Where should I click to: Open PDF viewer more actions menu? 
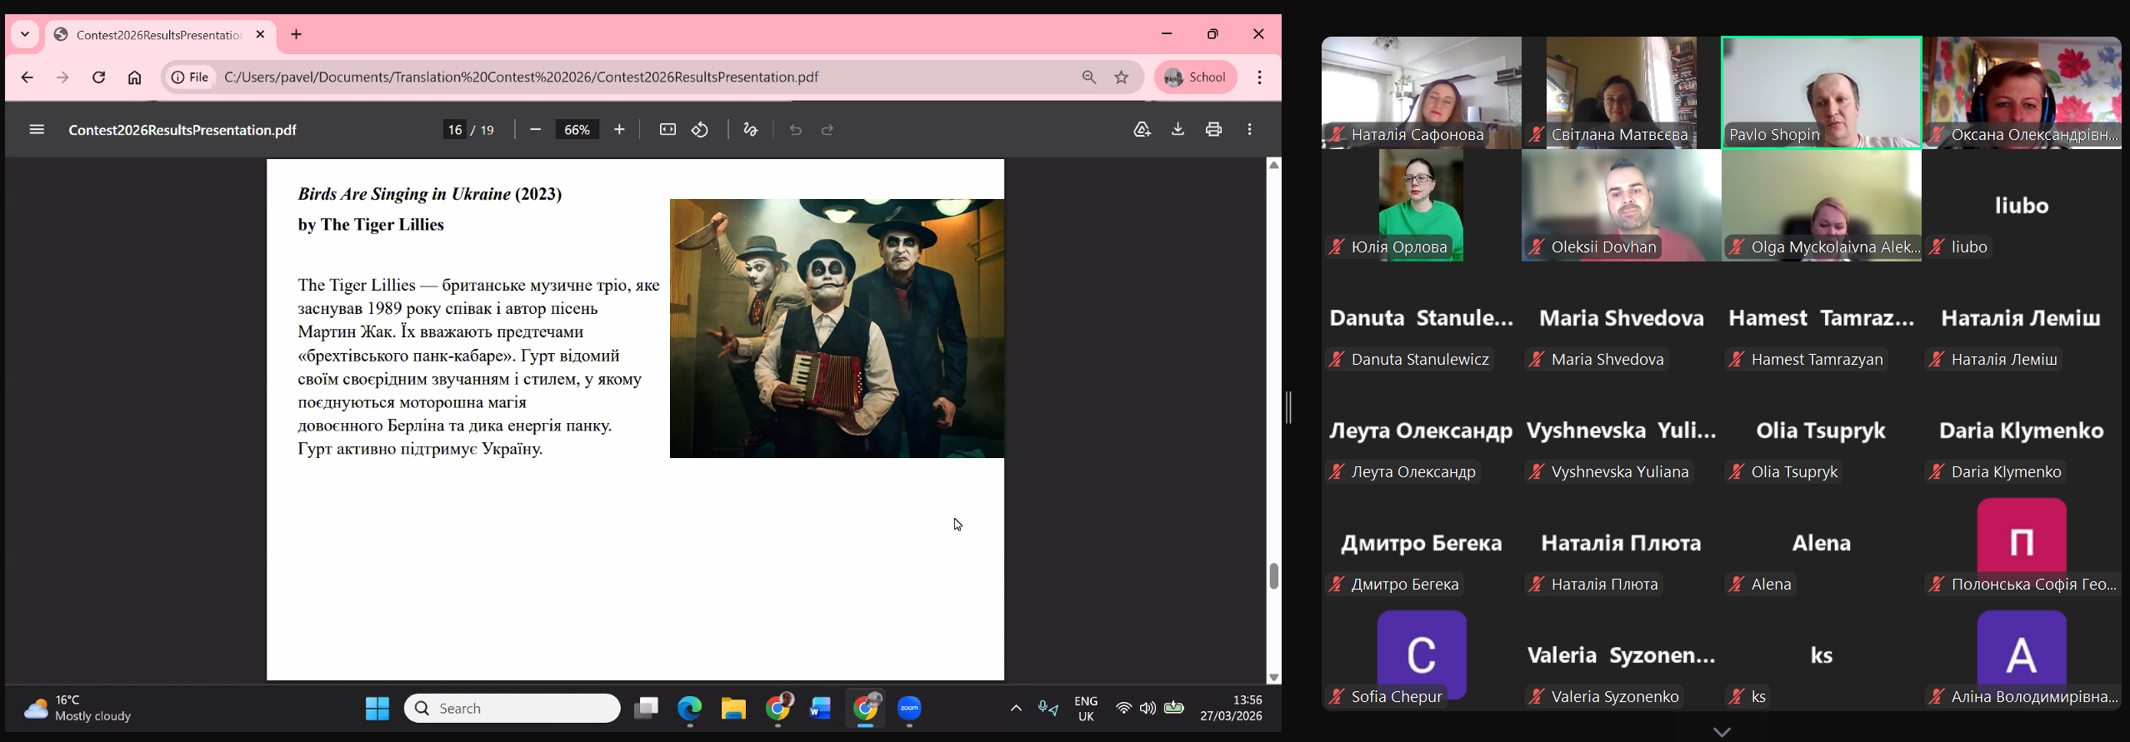tap(1249, 130)
